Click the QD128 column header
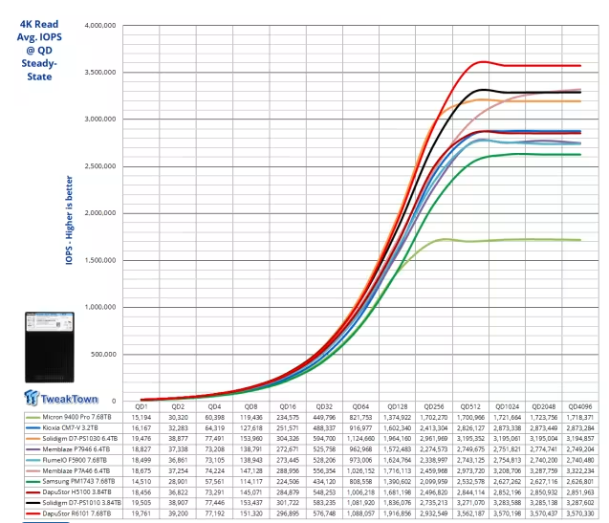 [398, 406]
